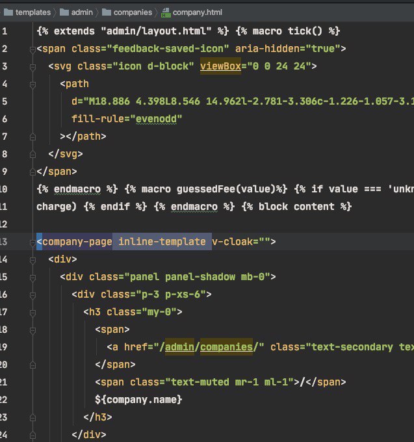Click the ${company.name} expression
This screenshot has width=414, height=442.
coord(138,400)
